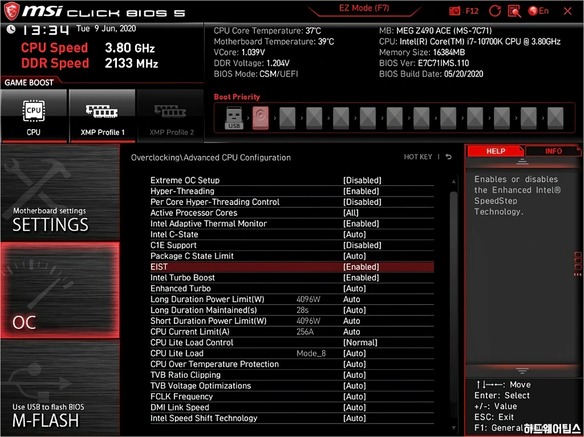Image resolution: width=584 pixels, height=437 pixels.
Task: Change FCLK Frequency [Auto] value
Action: point(355,397)
